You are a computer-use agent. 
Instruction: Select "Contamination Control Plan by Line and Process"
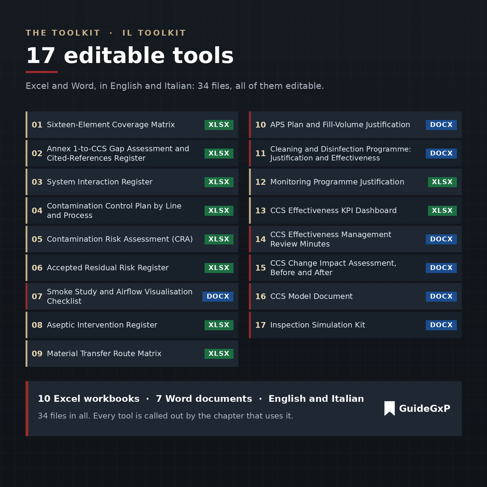click(114, 211)
